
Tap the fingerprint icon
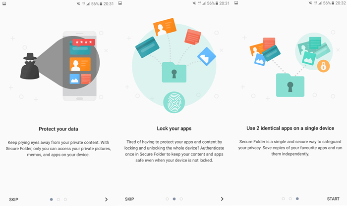[x=174, y=102]
